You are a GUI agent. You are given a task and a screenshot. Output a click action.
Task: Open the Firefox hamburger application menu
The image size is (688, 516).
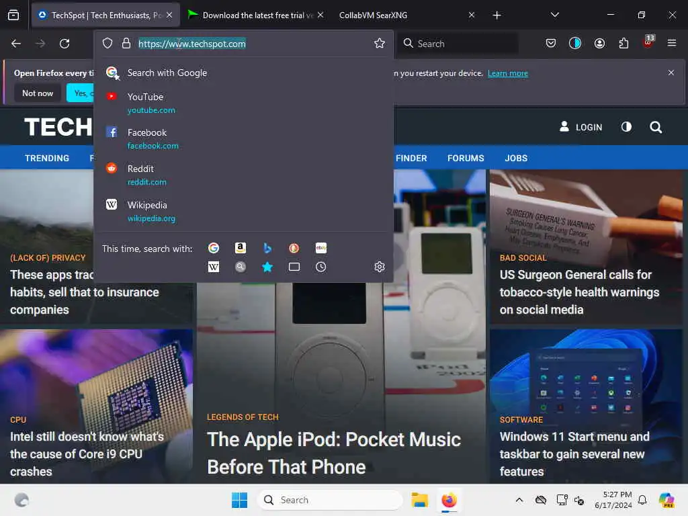pyautogui.click(x=672, y=43)
